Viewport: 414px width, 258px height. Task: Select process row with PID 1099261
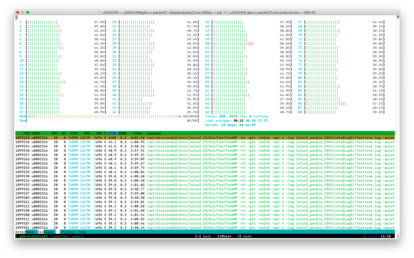(205, 202)
